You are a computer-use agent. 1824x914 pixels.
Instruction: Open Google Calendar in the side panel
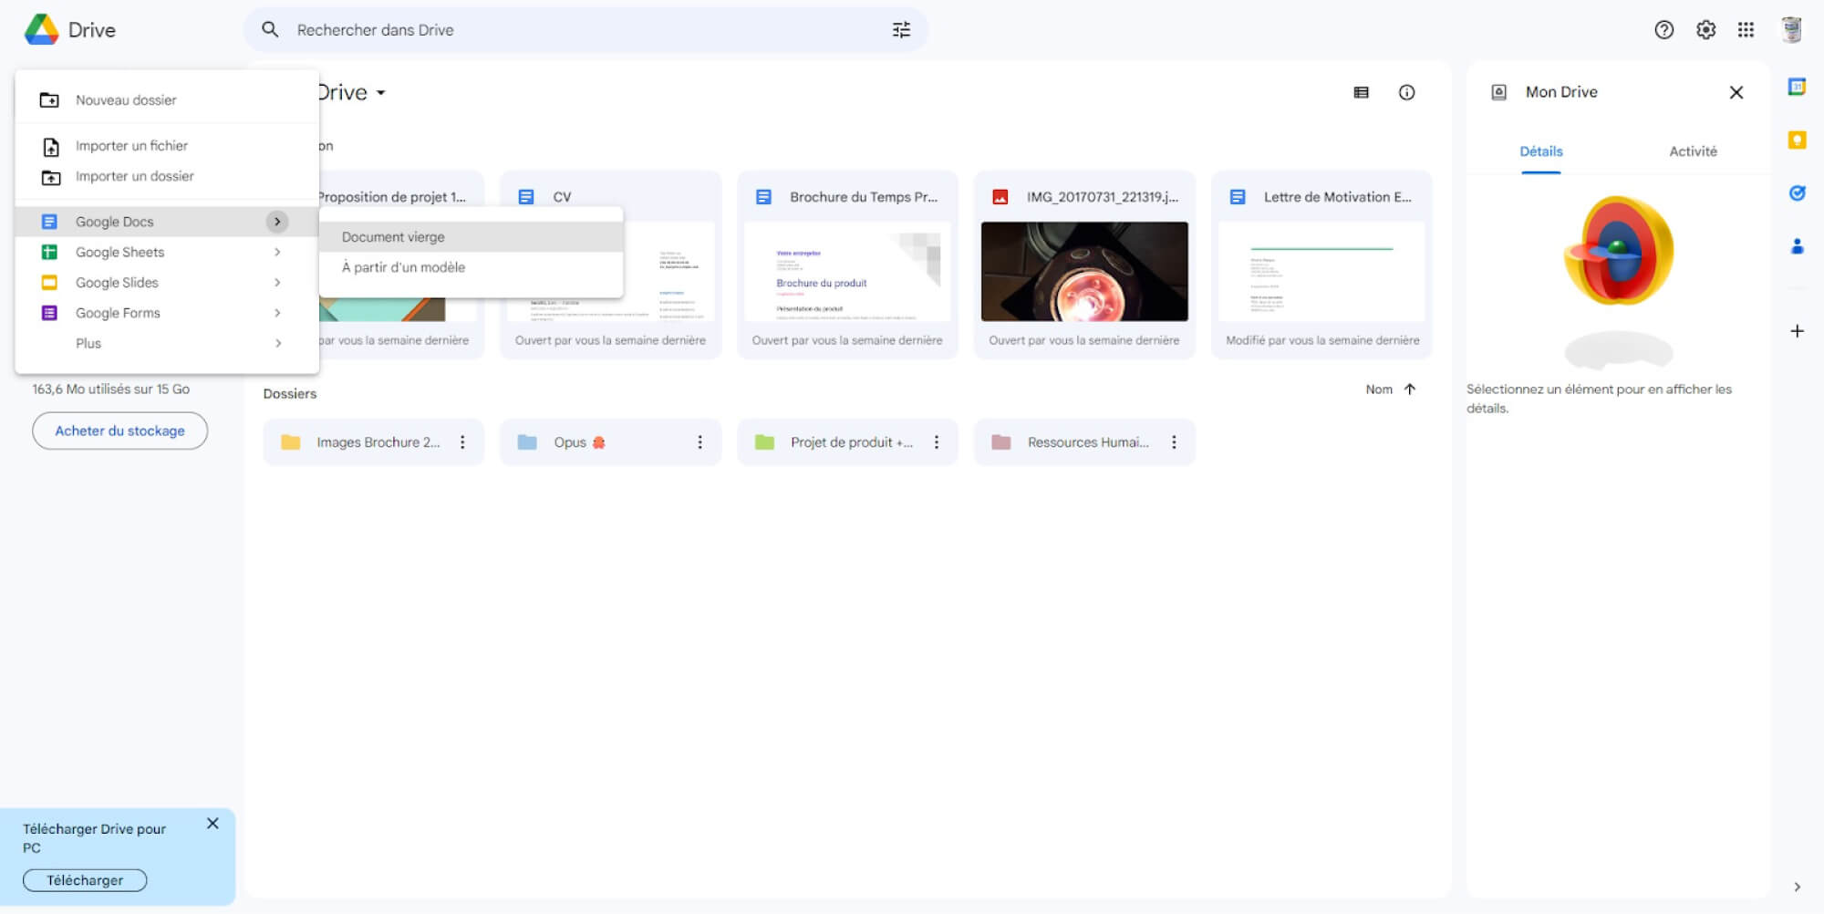(1797, 87)
